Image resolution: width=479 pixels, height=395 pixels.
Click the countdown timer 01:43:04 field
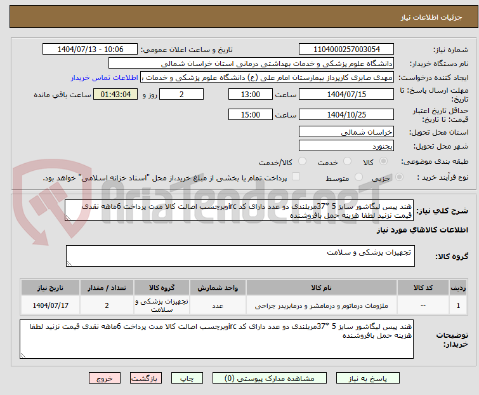point(115,94)
